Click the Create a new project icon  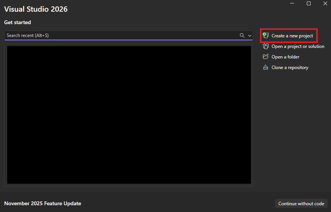(x=266, y=35)
